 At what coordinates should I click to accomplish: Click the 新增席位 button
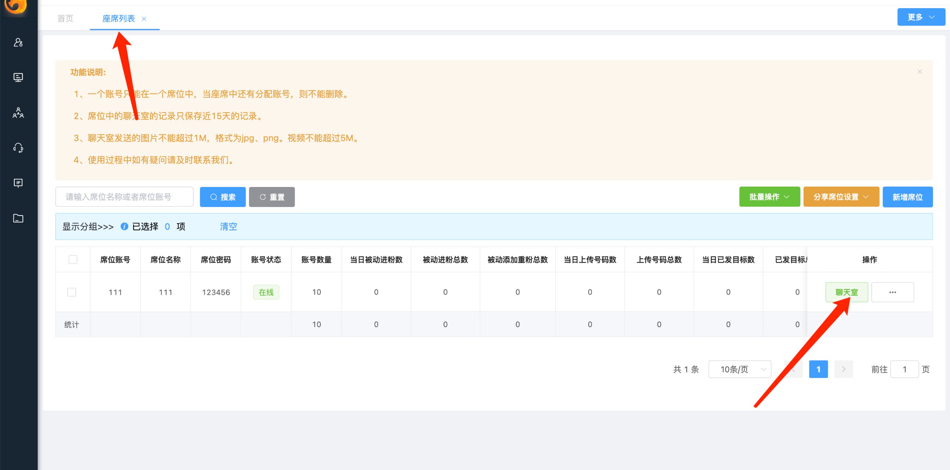click(x=907, y=197)
